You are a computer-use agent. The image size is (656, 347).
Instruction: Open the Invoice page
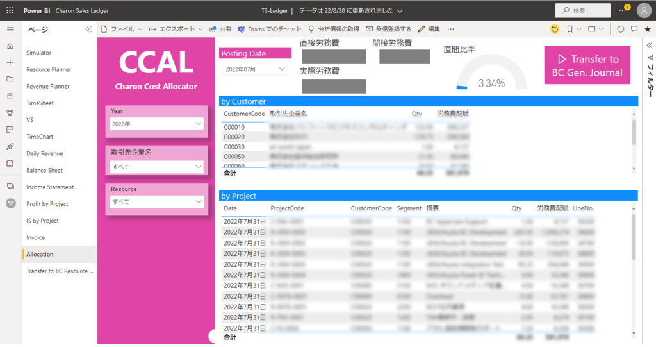click(x=36, y=237)
